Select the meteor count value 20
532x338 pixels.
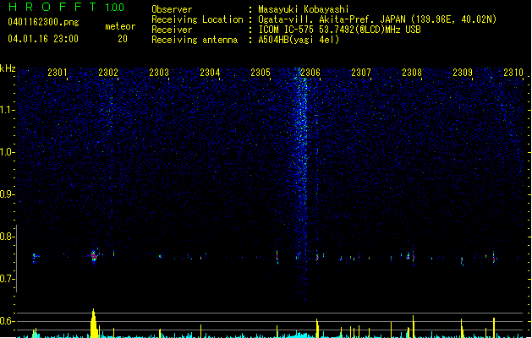click(x=123, y=39)
